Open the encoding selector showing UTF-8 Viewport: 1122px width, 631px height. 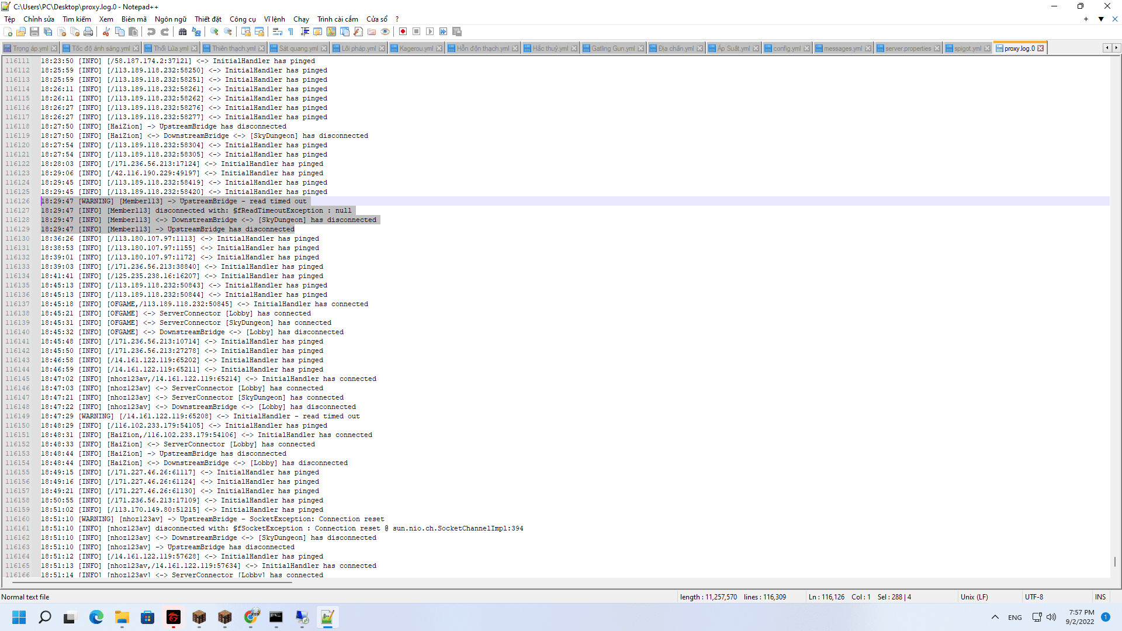click(1034, 597)
